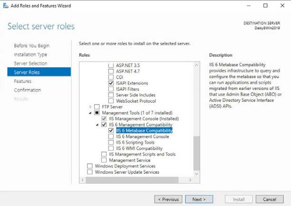Click the greyed-out Install button
The height and width of the screenshot is (206, 291).
click(239, 199)
